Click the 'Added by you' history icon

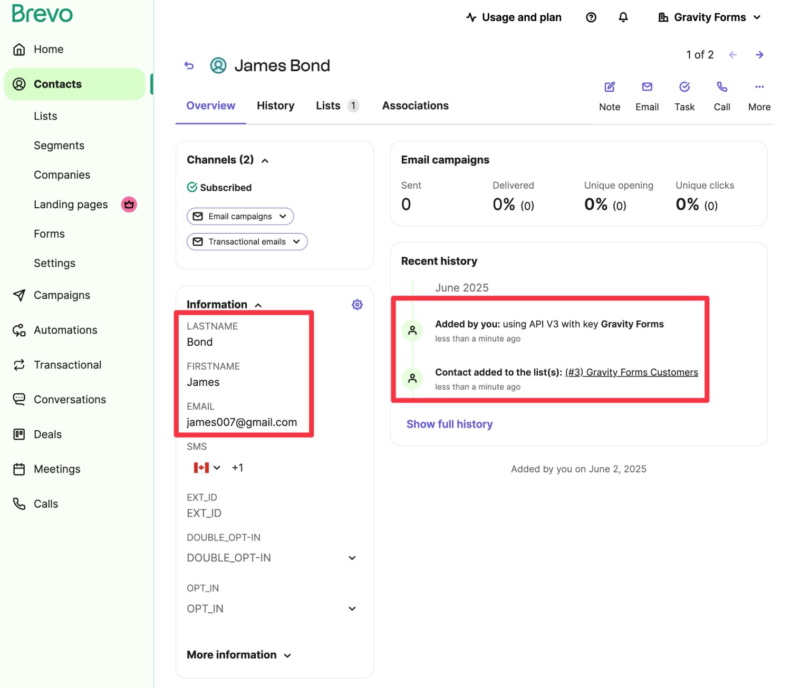(x=412, y=331)
